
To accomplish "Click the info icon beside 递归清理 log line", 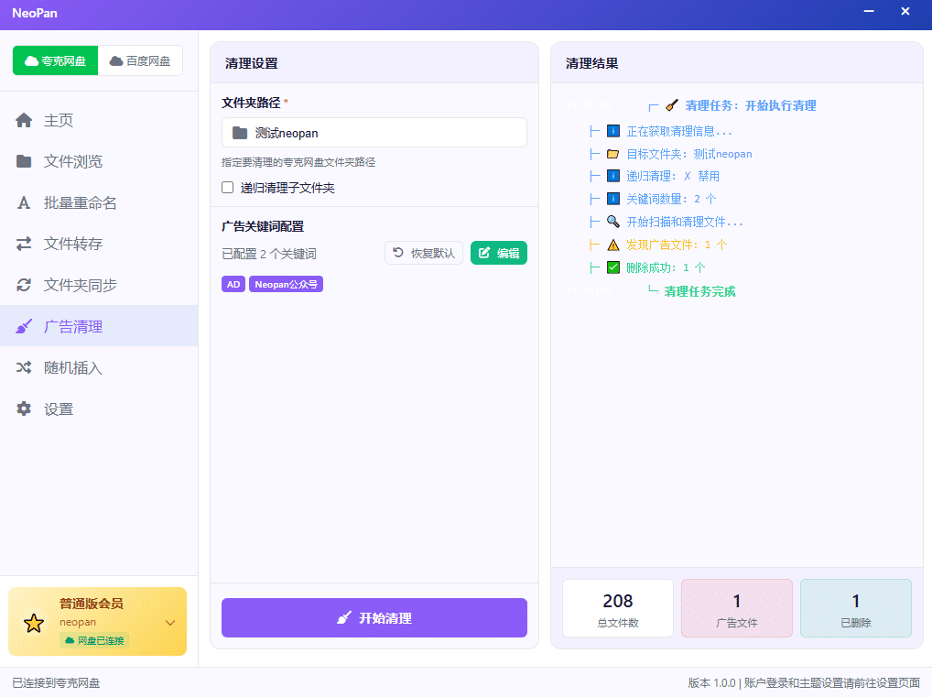I will 613,176.
